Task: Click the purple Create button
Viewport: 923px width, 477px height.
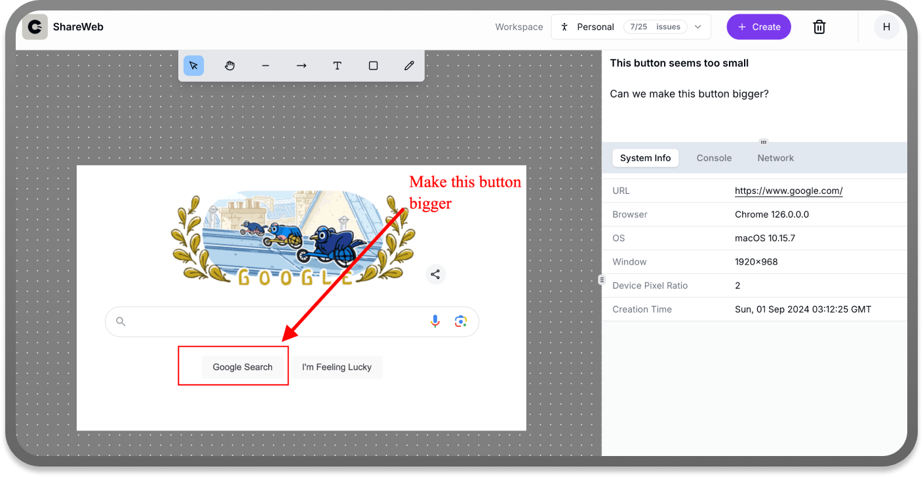Action: (x=758, y=27)
